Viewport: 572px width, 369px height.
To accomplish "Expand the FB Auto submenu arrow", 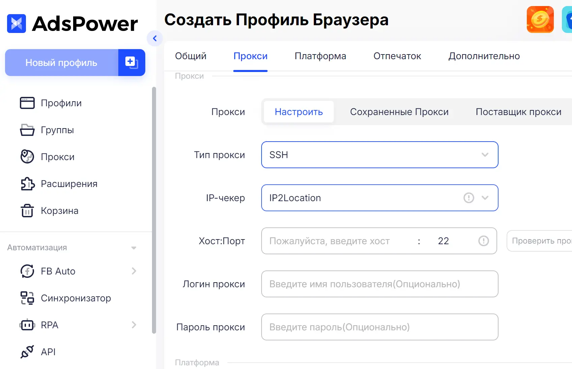I will 134,271.
